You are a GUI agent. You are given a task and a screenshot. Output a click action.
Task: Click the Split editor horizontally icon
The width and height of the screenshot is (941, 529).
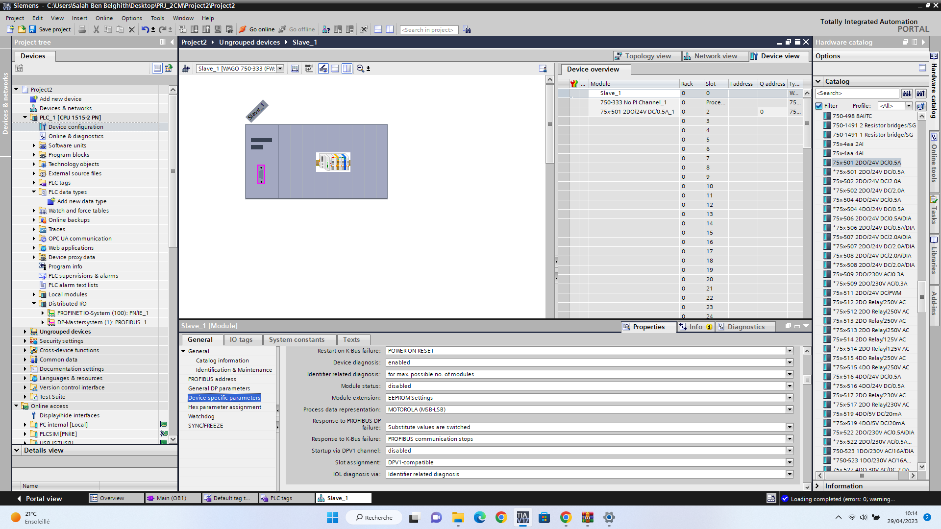tap(378, 29)
